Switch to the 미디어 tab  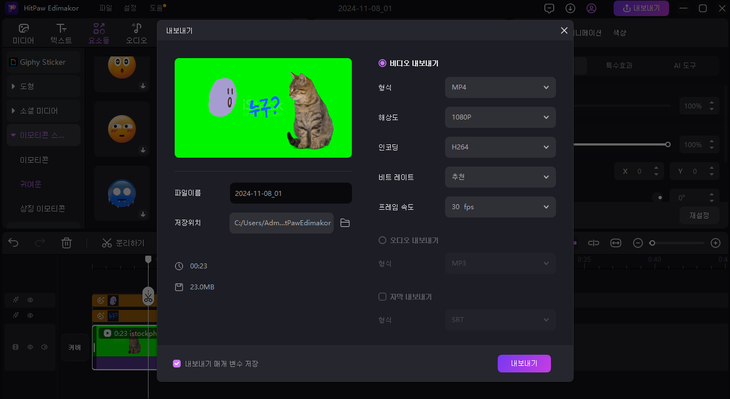coord(23,34)
